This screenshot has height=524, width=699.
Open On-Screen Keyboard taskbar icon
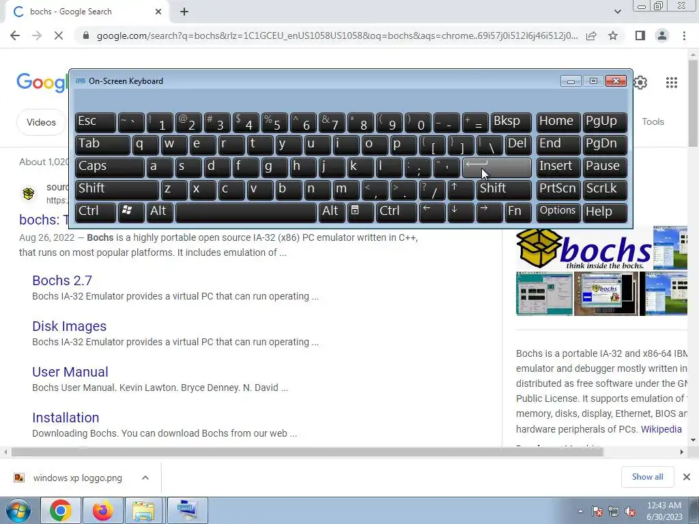[x=186, y=510]
